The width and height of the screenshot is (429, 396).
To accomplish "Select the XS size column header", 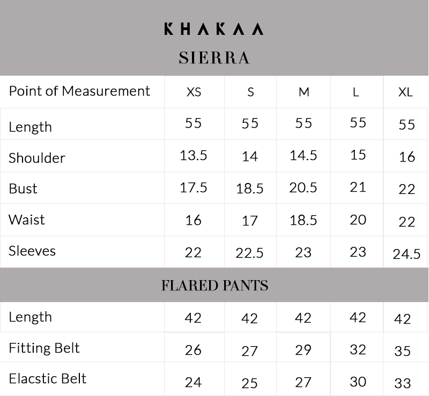I will pyautogui.click(x=194, y=92).
